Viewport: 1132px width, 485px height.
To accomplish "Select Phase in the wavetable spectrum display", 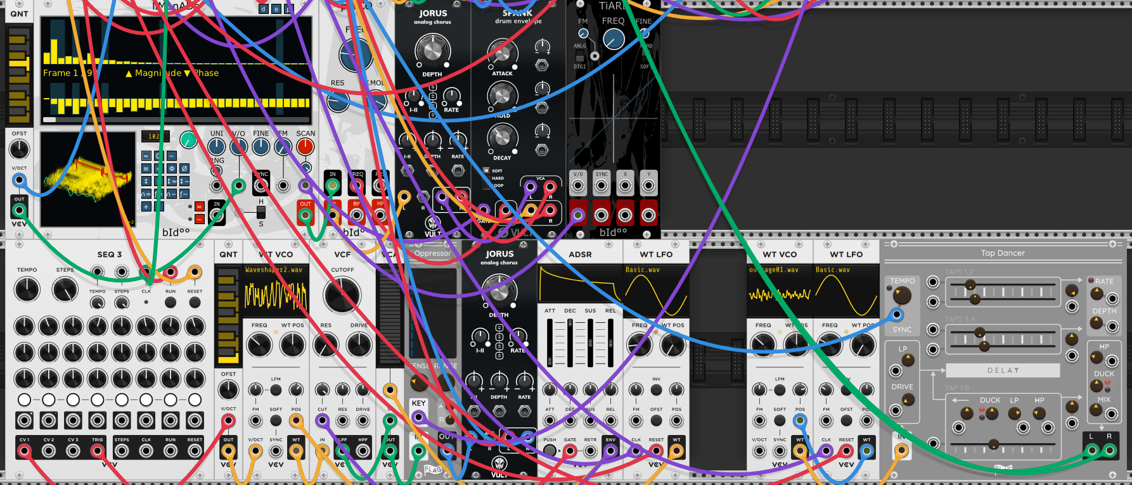I will tap(202, 73).
